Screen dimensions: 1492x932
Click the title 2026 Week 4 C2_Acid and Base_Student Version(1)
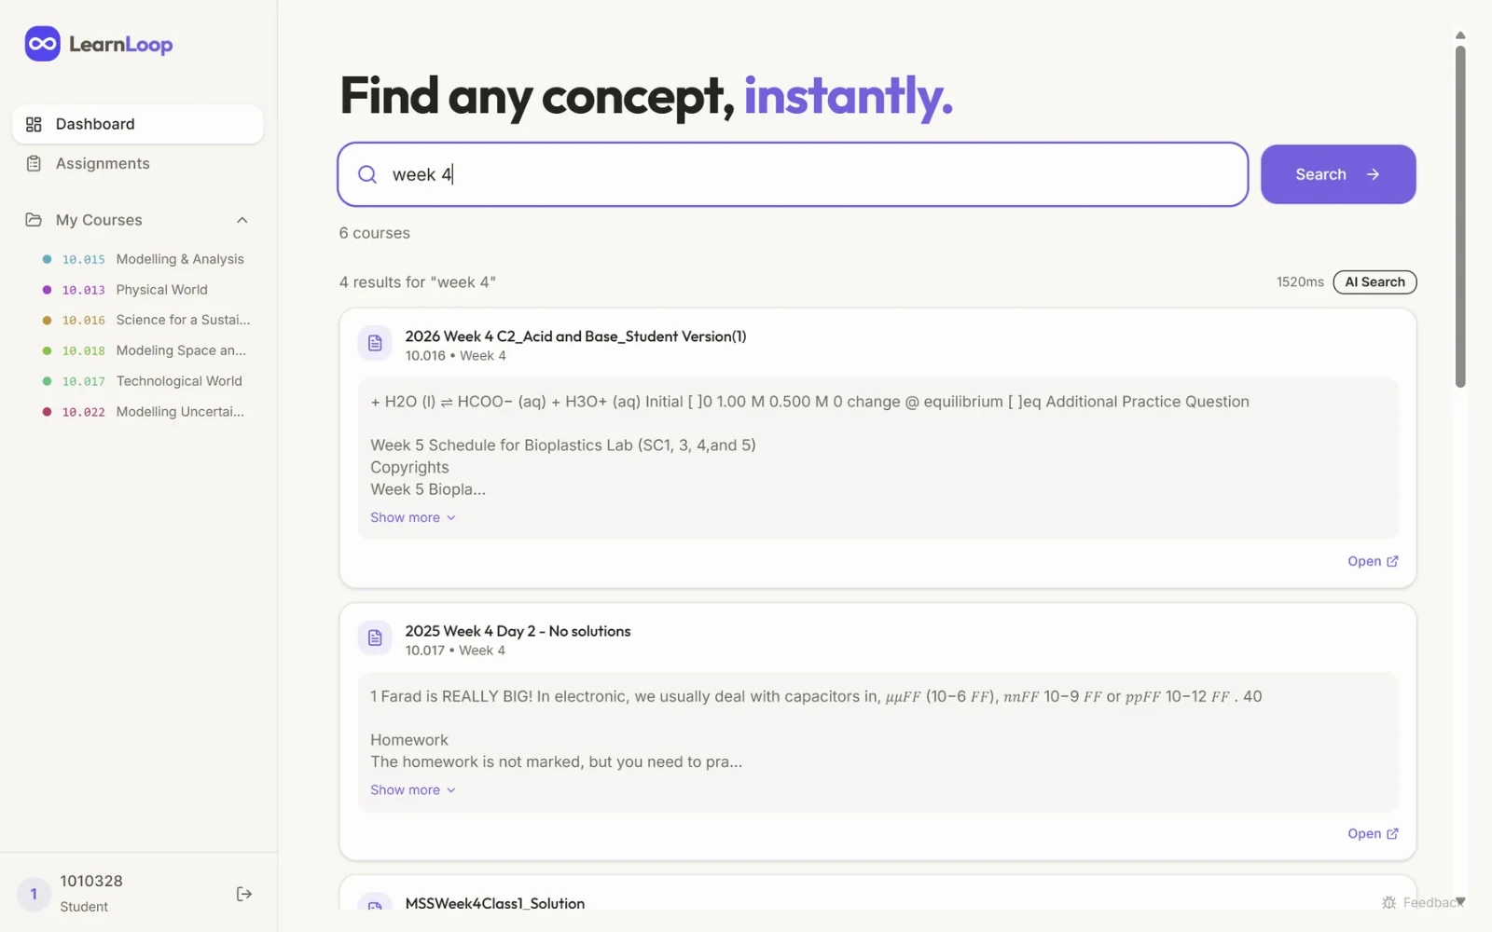point(575,336)
